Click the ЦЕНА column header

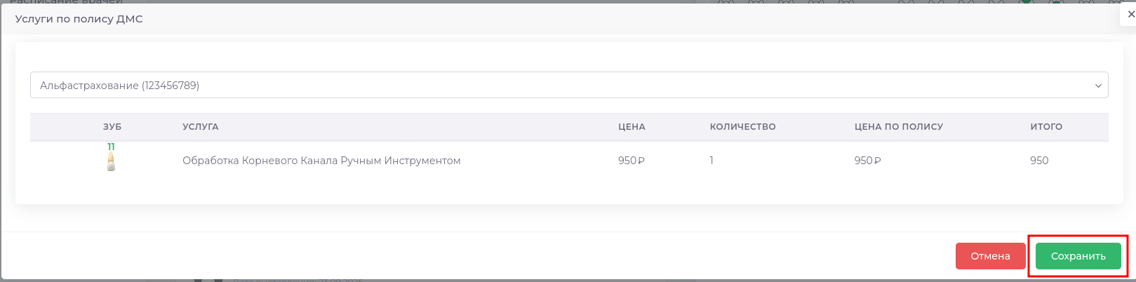click(x=632, y=127)
